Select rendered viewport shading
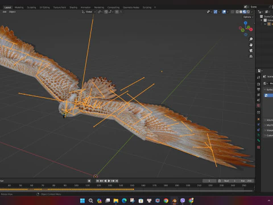This screenshot has width=273, height=205. pyautogui.click(x=248, y=12)
